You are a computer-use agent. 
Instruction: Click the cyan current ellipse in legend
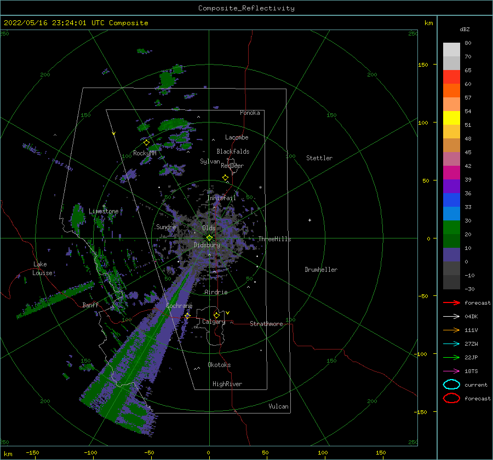point(451,385)
